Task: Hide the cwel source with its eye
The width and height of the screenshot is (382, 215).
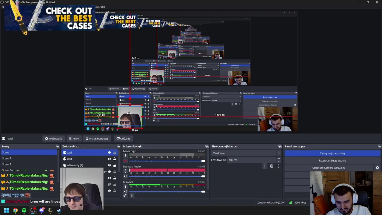Action: pos(110,153)
